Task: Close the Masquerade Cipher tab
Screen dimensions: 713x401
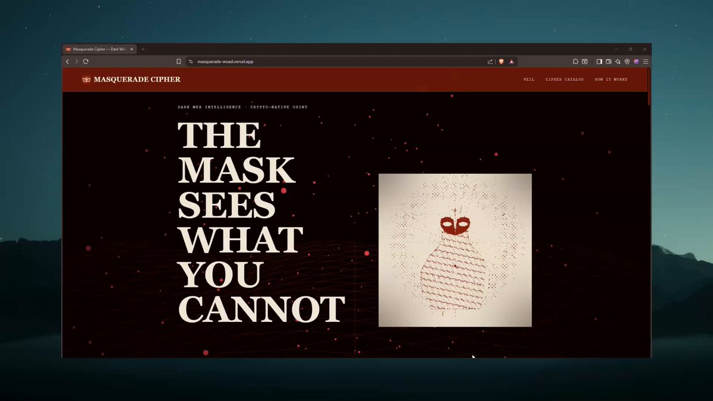Action: [131, 49]
